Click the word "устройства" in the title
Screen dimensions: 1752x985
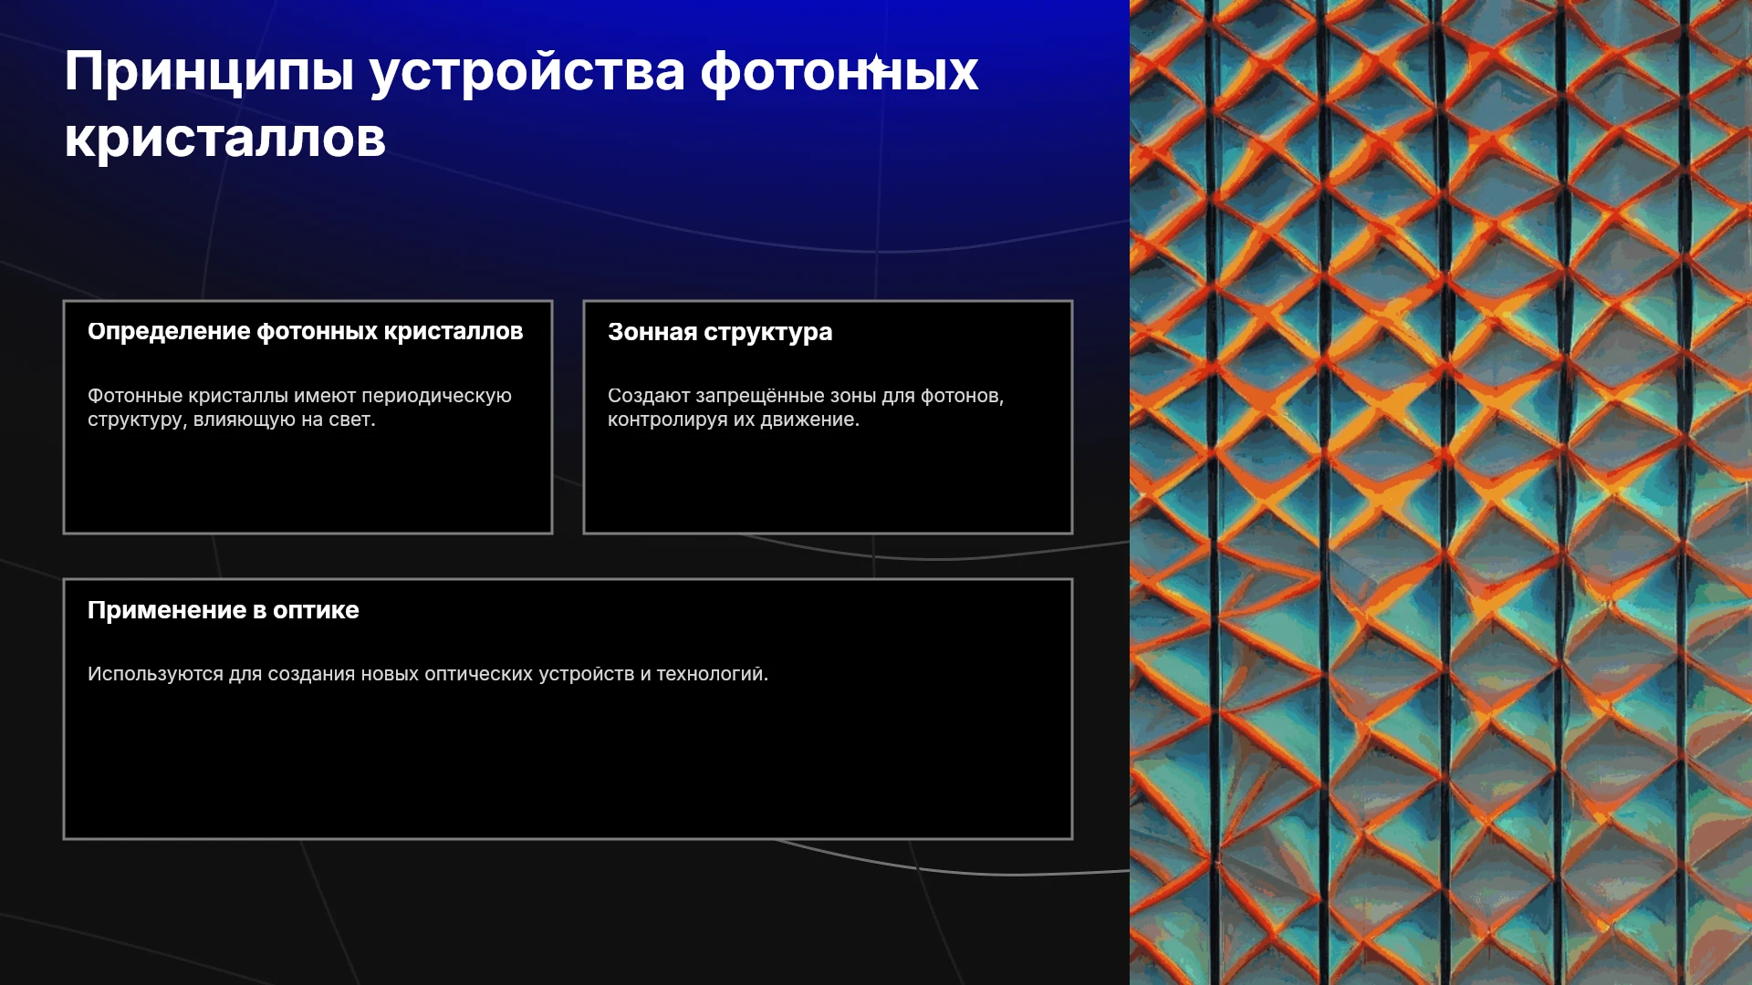(x=527, y=72)
